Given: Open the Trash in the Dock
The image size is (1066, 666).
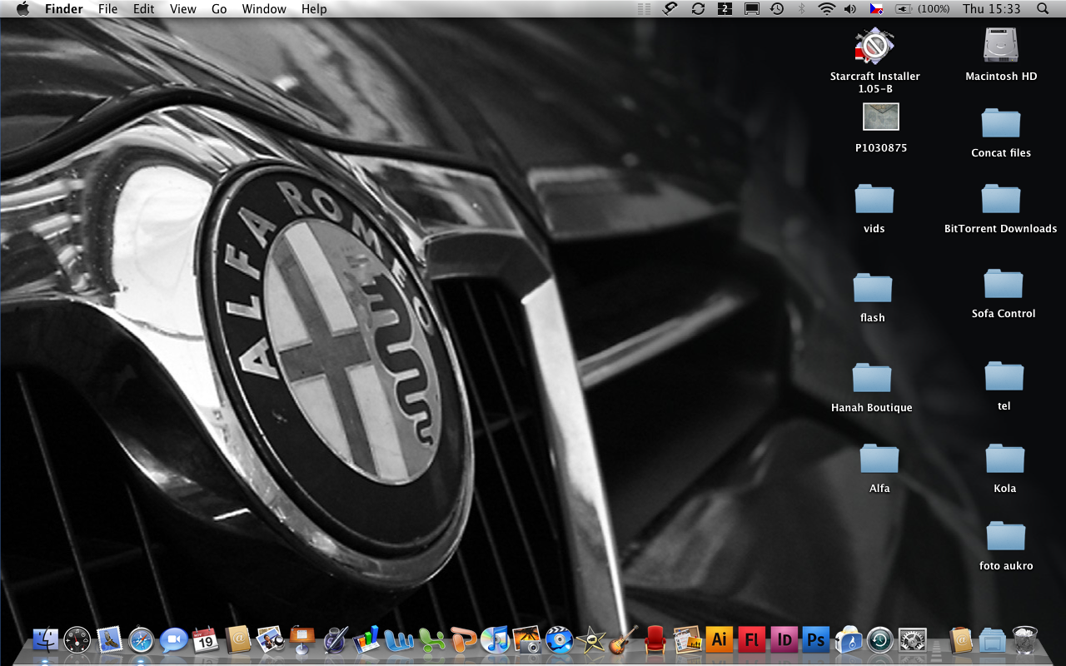Looking at the screenshot, I should 1024,639.
